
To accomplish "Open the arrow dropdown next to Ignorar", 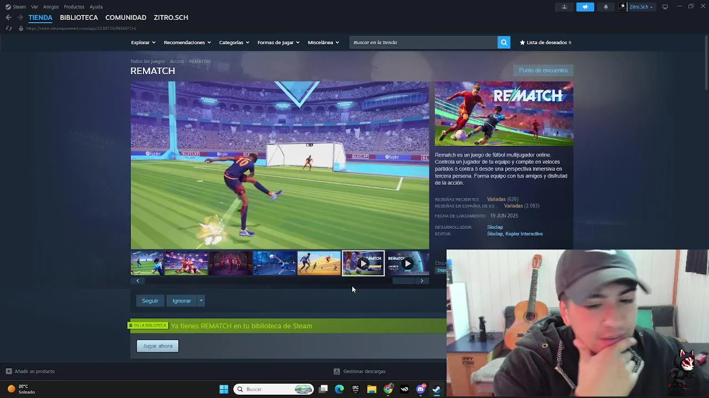I will (201, 301).
